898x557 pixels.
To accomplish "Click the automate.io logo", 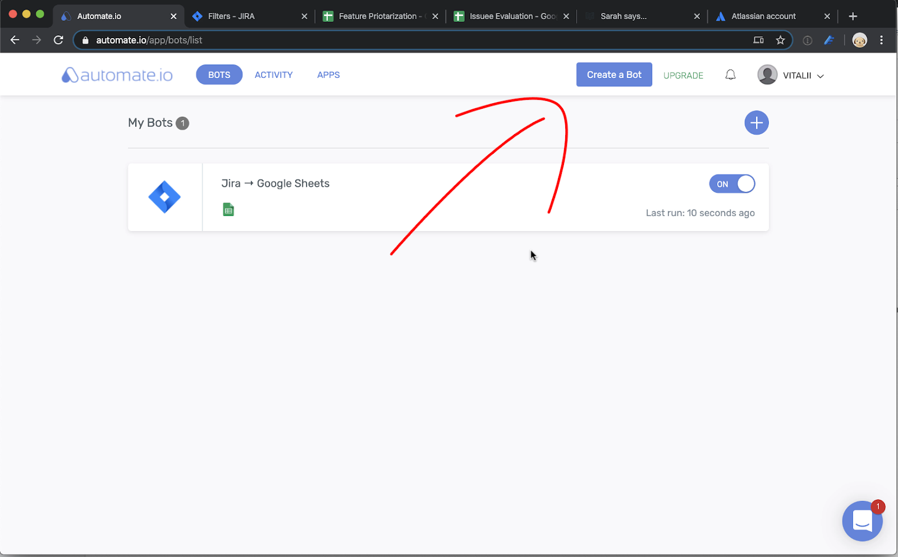I will tap(117, 75).
